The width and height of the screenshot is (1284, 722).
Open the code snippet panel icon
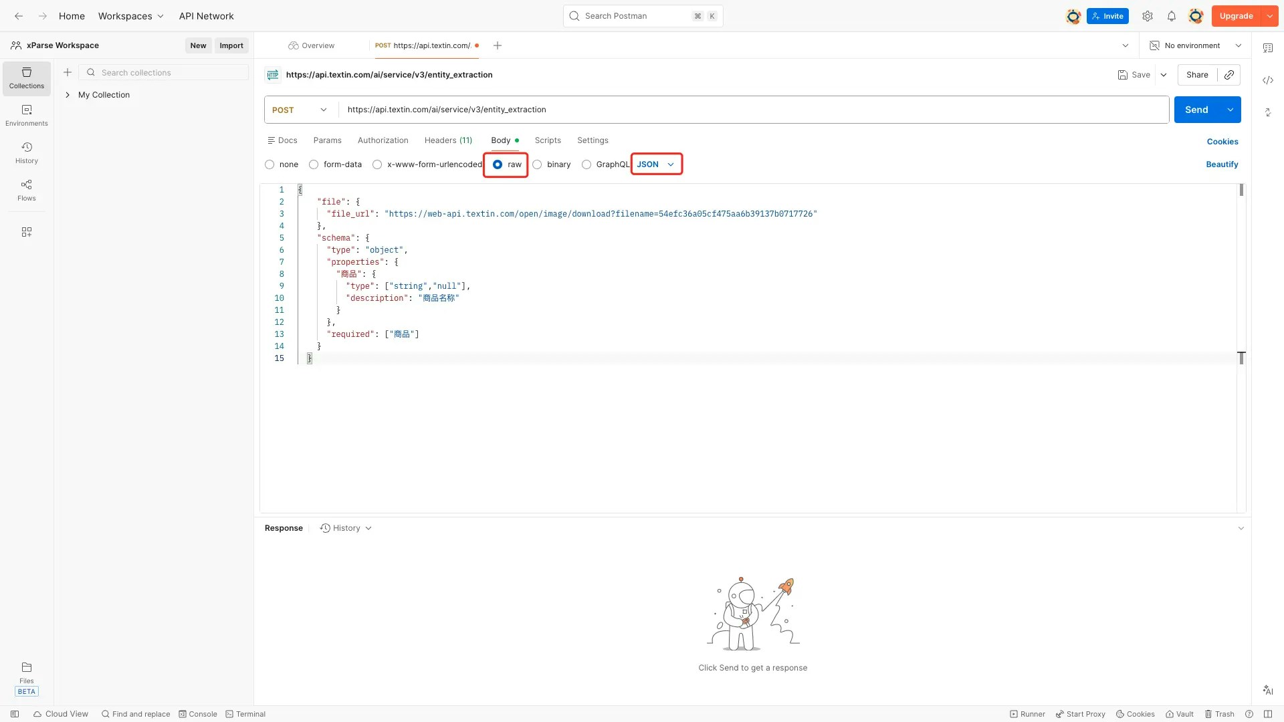(x=1268, y=80)
